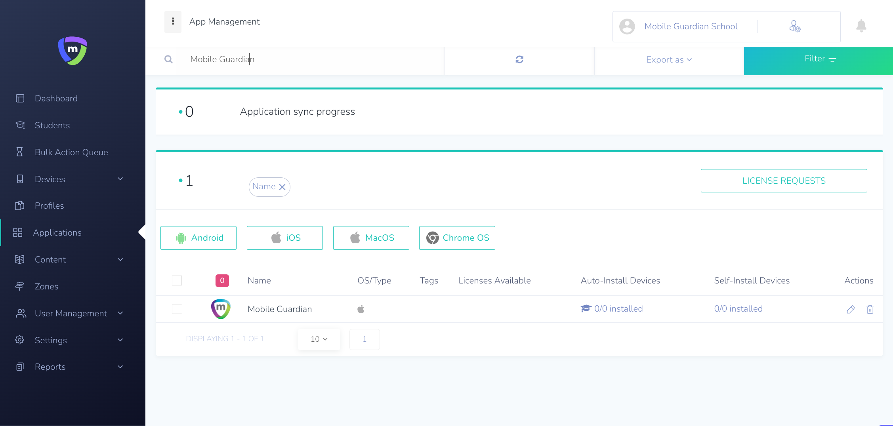
Task: Click the OS/Type column header
Action: pos(374,281)
